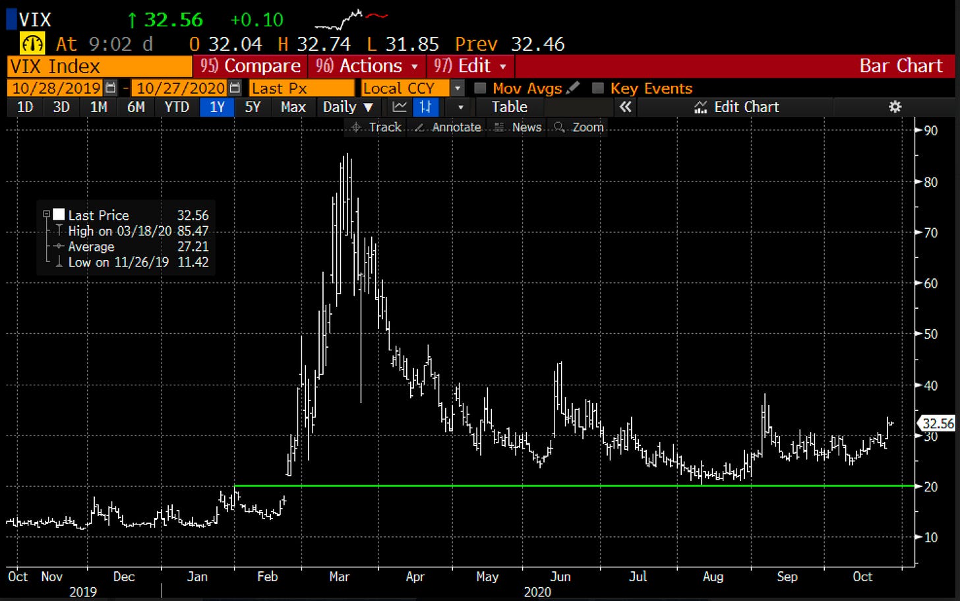This screenshot has height=601, width=960.
Task: Click the Mov Avgs pencil edit icon
Action: (573, 88)
